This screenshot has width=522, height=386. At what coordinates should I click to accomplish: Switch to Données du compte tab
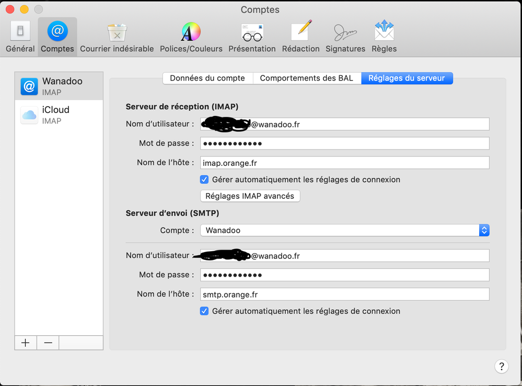207,78
